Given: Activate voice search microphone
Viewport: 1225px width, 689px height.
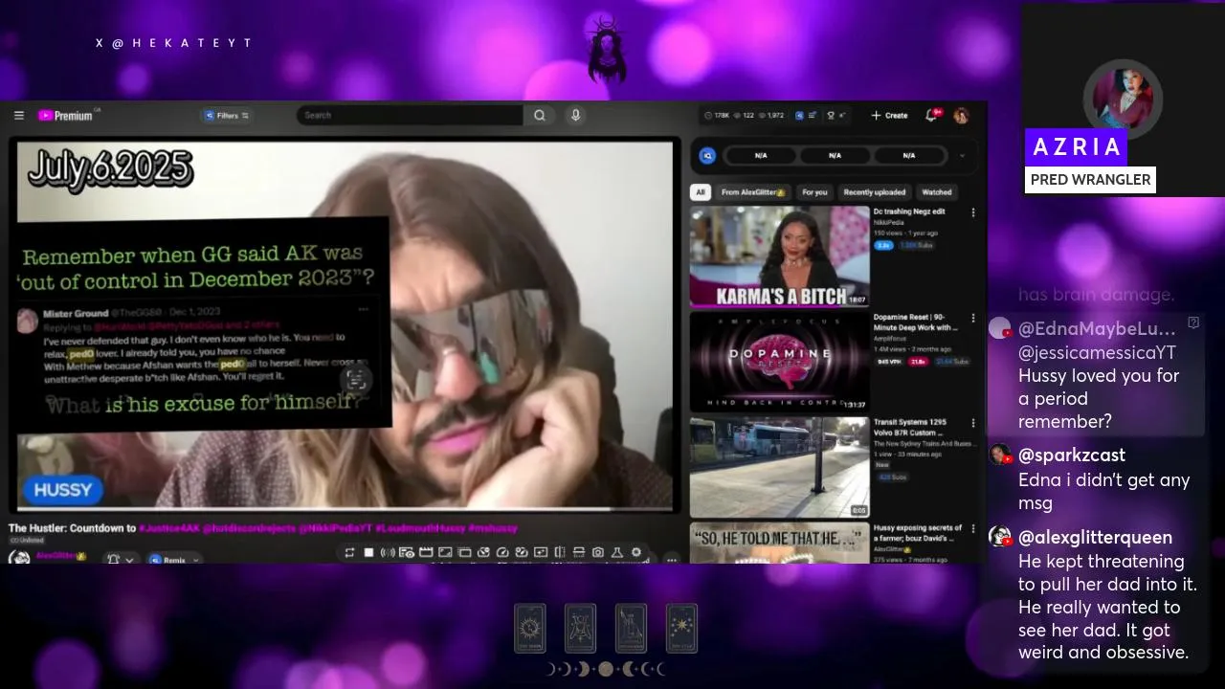Looking at the screenshot, I should (x=575, y=115).
